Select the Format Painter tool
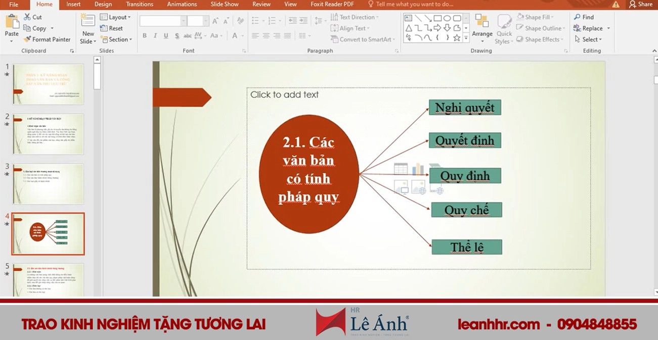Viewport: 658px width, 340px height. pos(47,39)
